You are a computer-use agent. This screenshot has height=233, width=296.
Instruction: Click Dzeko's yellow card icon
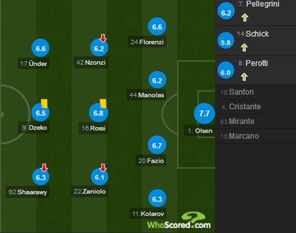[45, 104]
